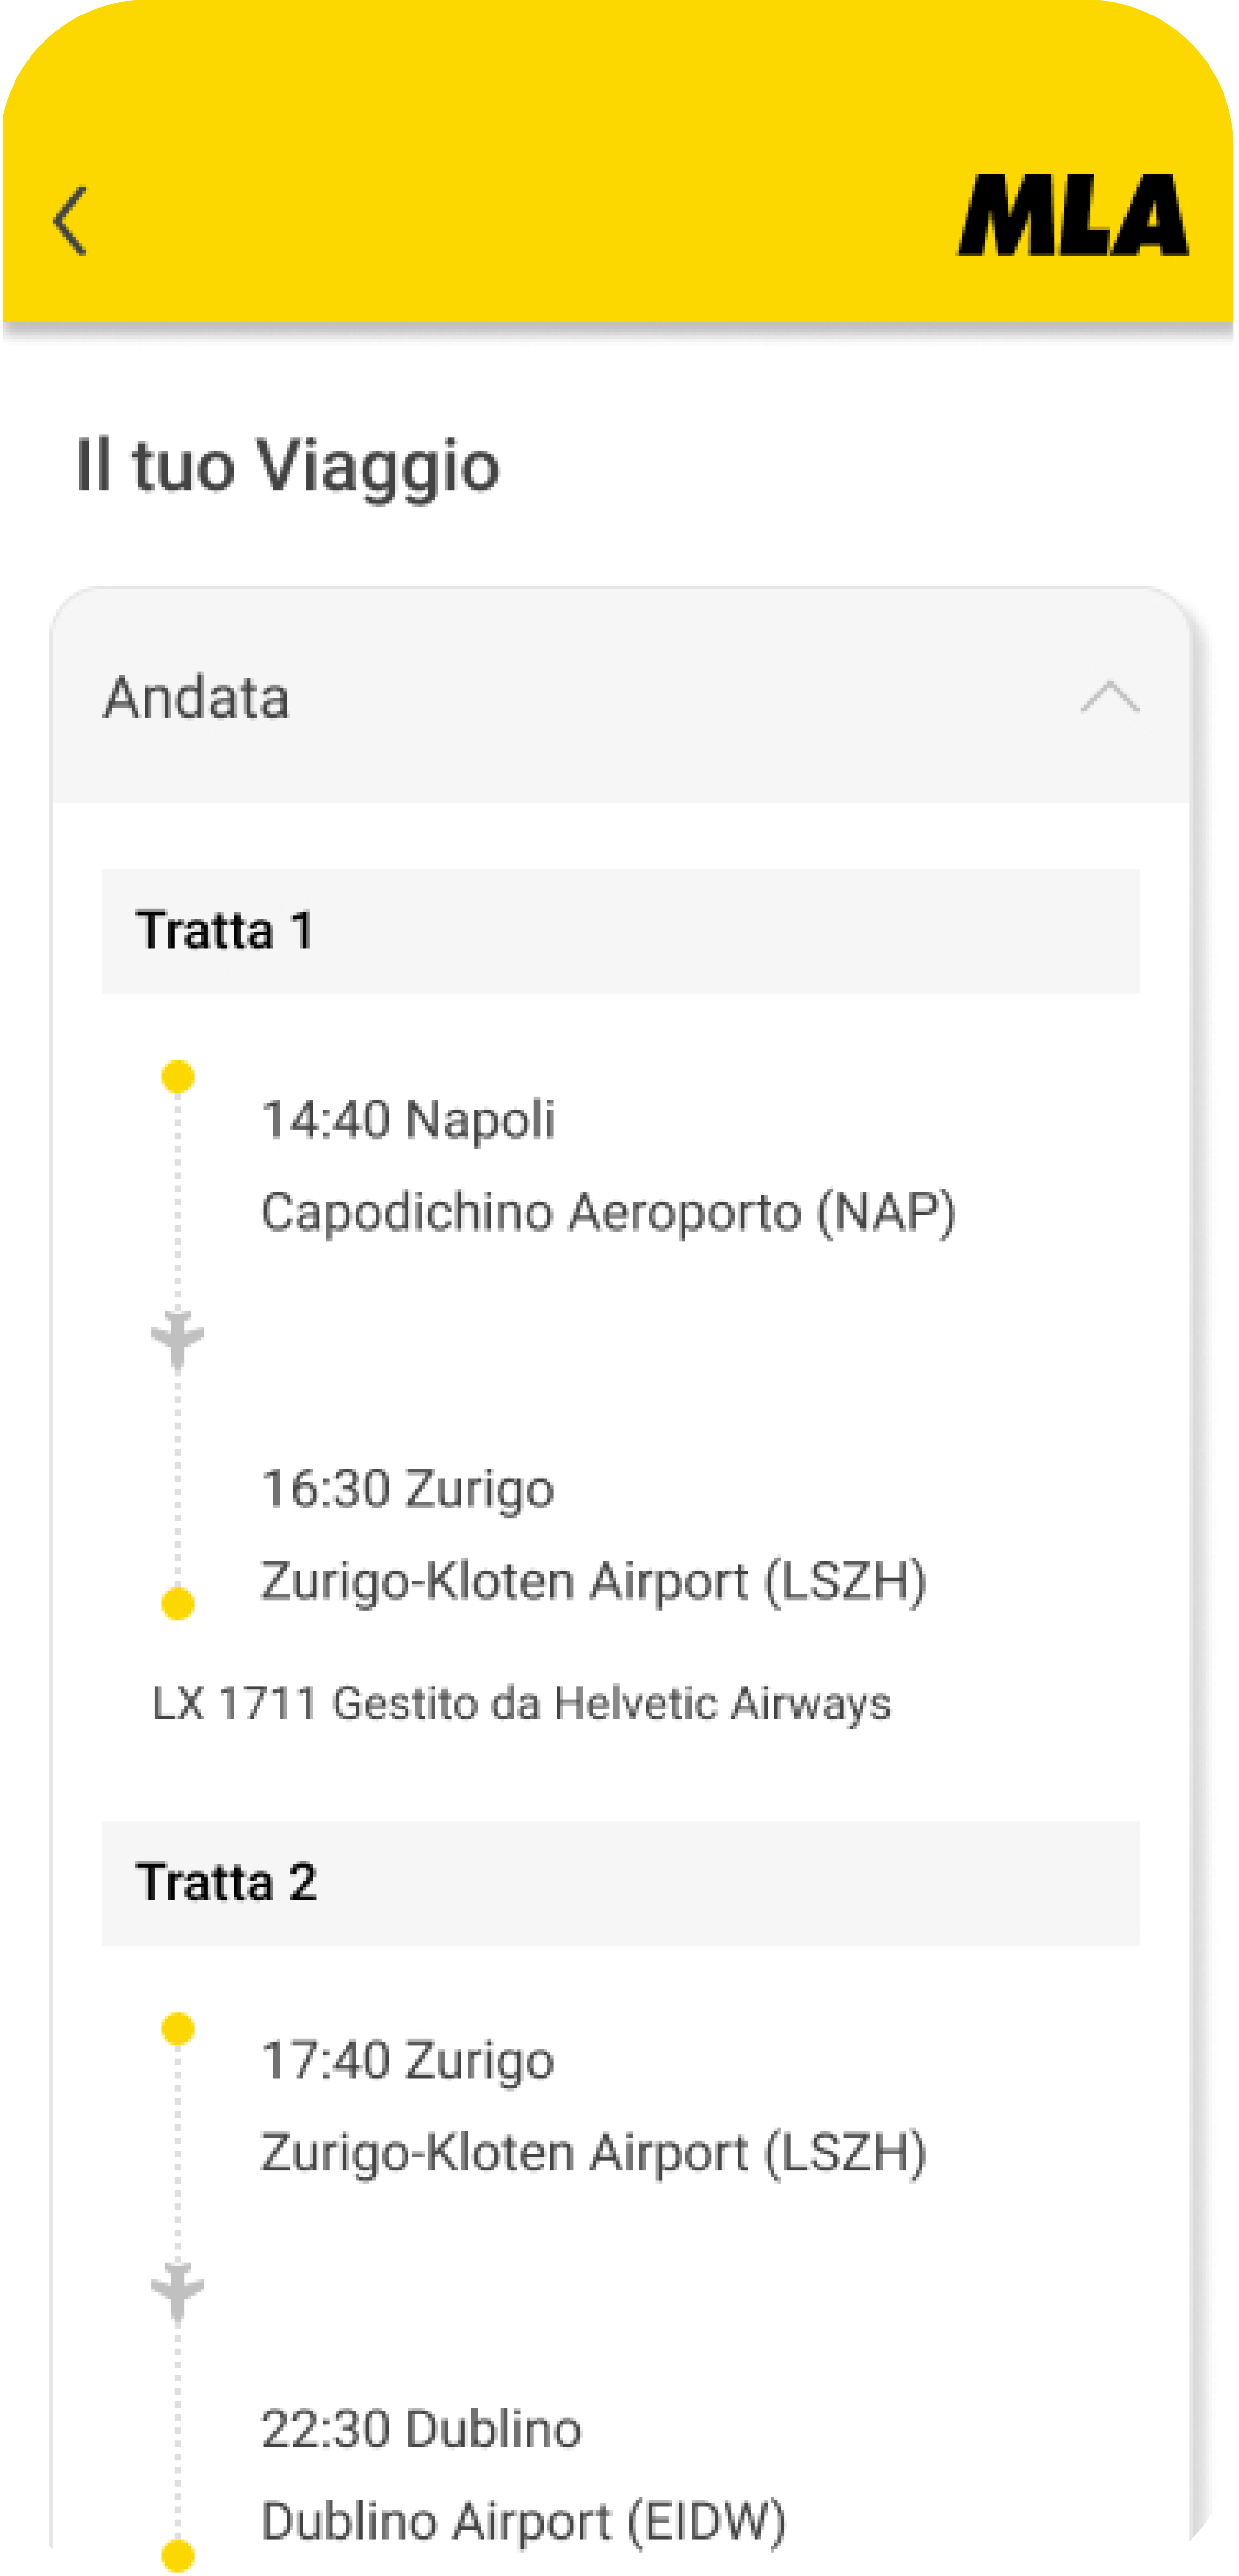The image size is (1239, 2576).
Task: Click the 17:40 Zurigo departure text
Action: (x=408, y=2061)
